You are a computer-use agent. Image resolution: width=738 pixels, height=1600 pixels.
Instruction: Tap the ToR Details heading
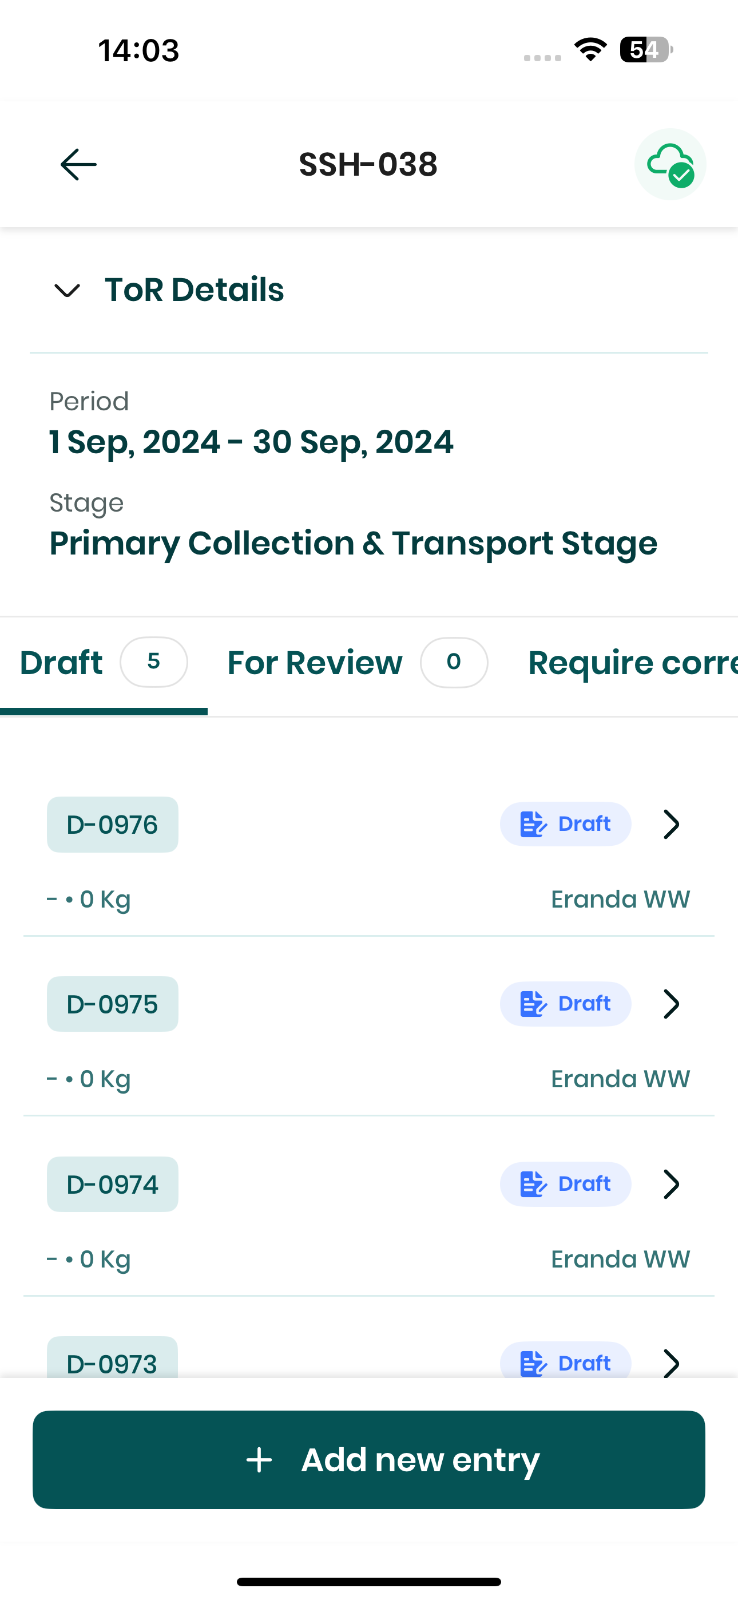[195, 290]
